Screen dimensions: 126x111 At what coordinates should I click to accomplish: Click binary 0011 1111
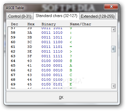pos(52,56)
